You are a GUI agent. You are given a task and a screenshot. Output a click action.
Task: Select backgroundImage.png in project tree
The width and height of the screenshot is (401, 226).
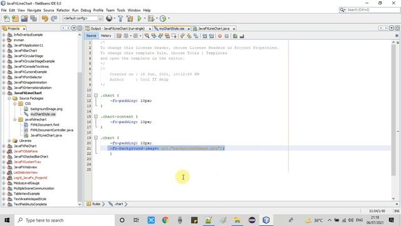46,109
